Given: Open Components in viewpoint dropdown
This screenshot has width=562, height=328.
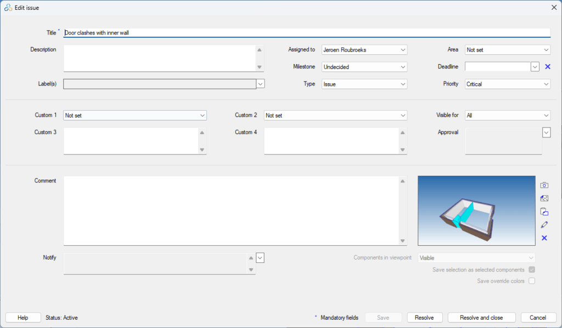Looking at the screenshot, I should click(x=476, y=257).
